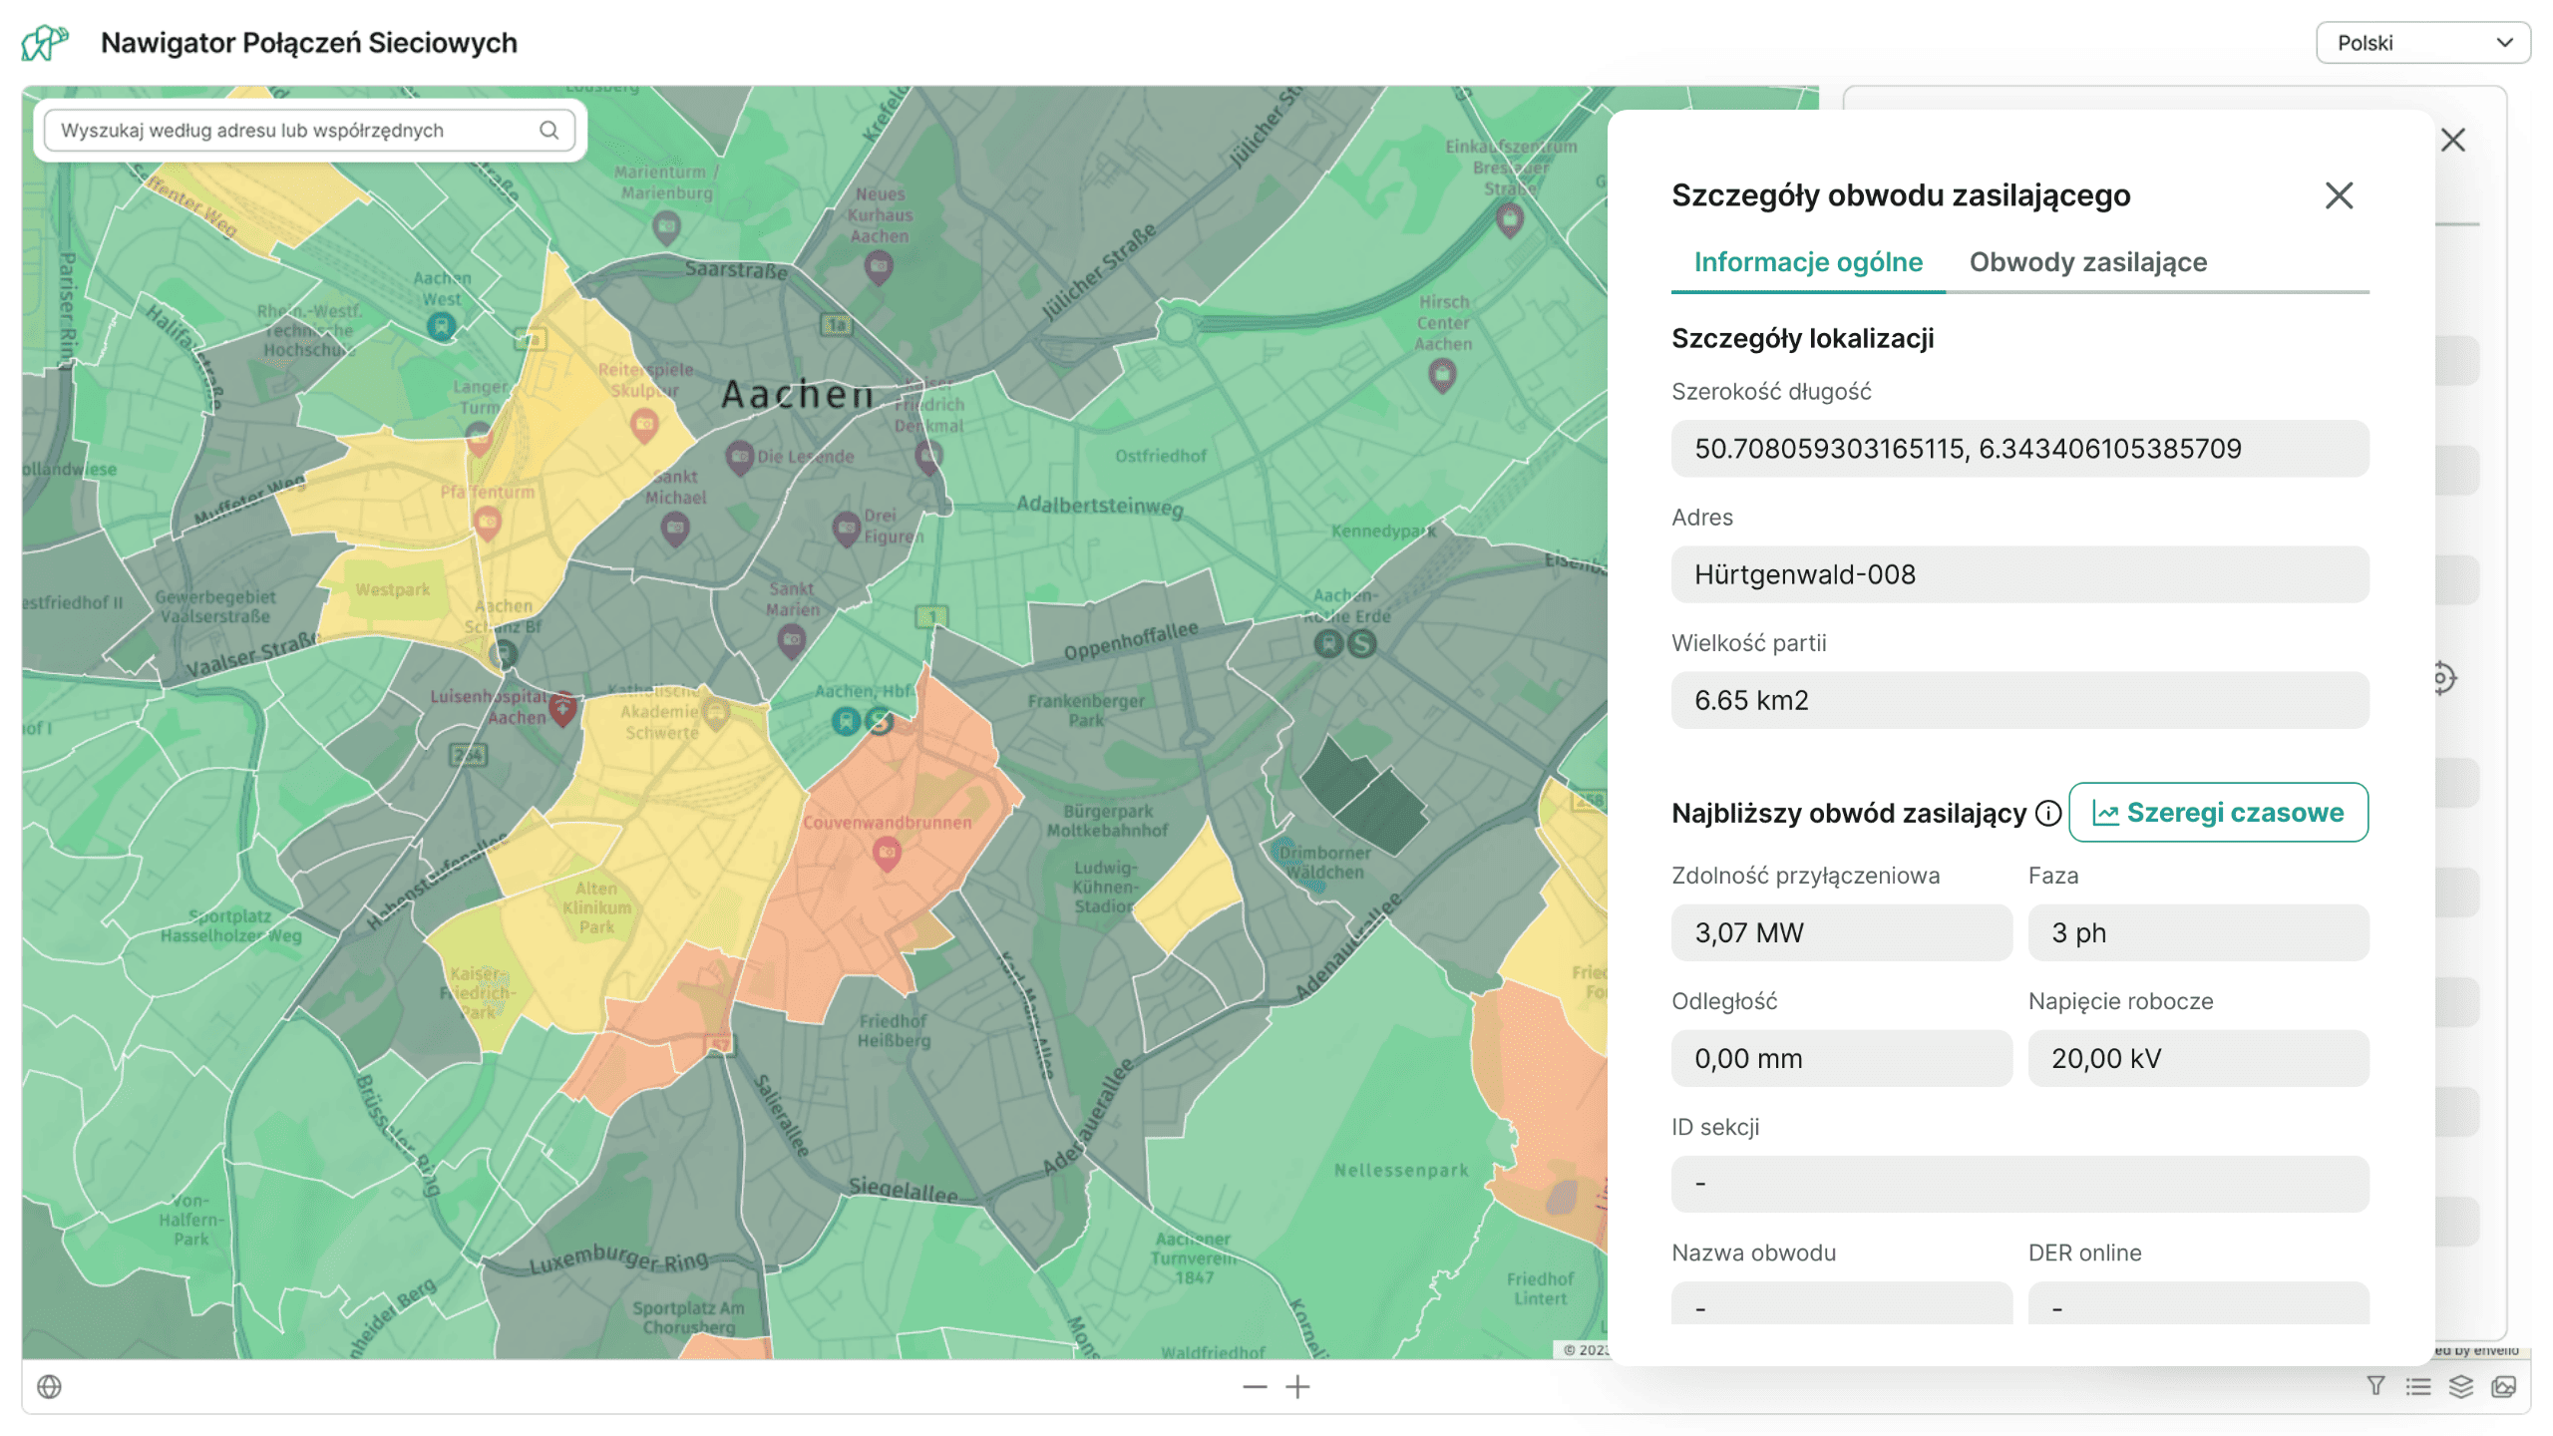Close the side panel behind dialog
The height and width of the screenshot is (1436, 2553).
[2453, 140]
